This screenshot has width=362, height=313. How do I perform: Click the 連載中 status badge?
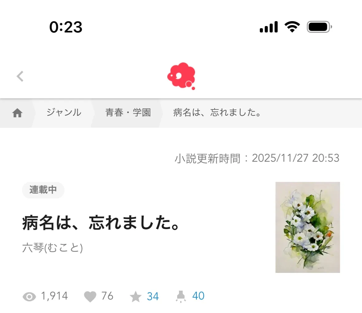coord(43,190)
